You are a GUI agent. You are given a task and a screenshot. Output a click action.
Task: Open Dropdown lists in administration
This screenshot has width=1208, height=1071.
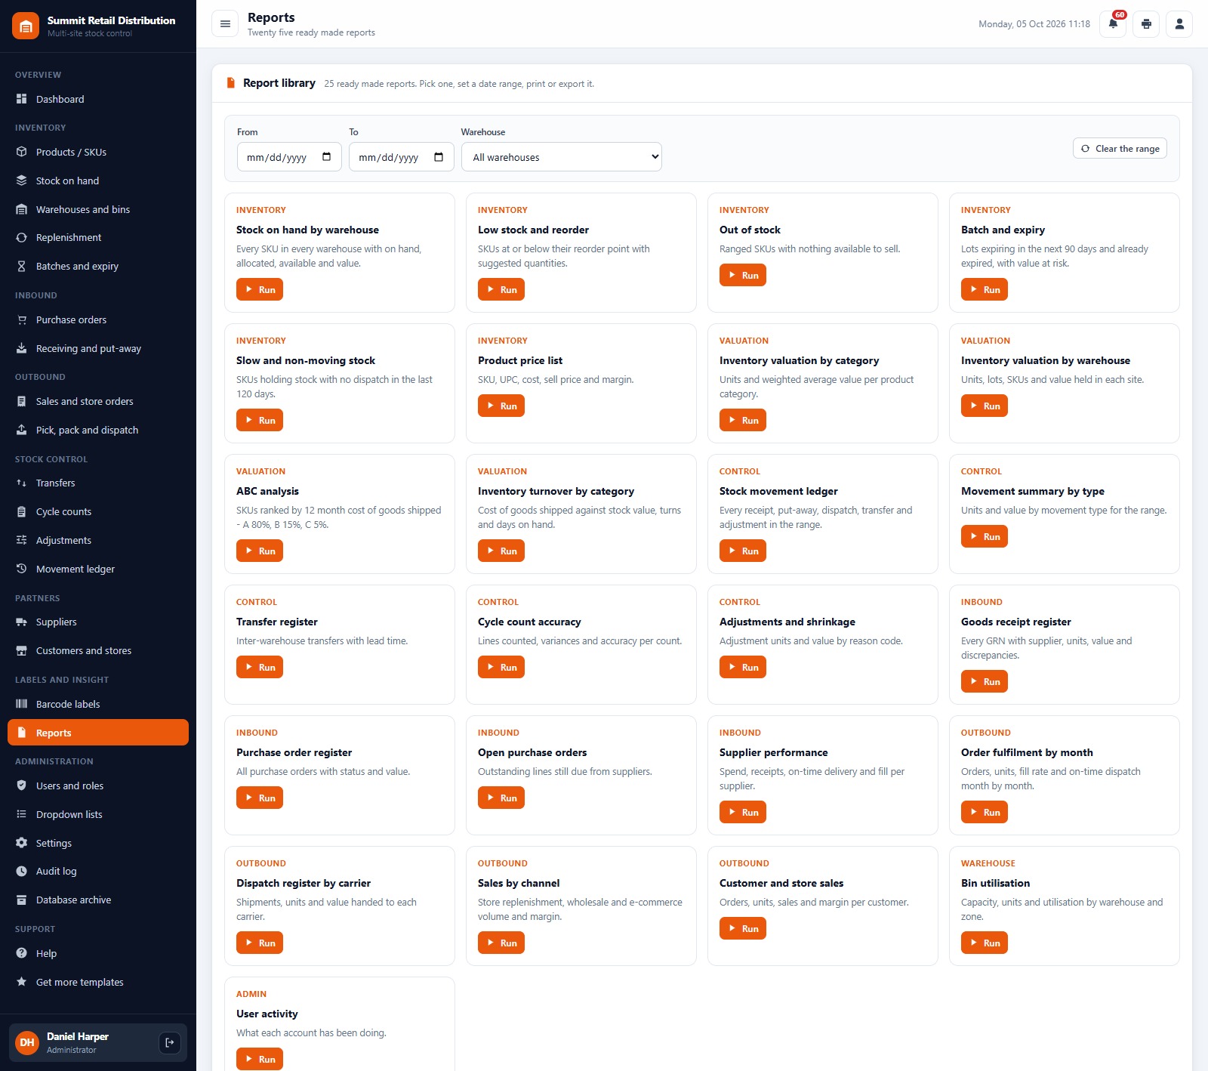[x=98, y=814]
